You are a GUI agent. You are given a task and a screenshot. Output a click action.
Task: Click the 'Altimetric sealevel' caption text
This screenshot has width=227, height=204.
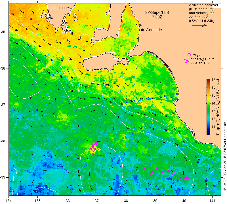(x=203, y=5)
